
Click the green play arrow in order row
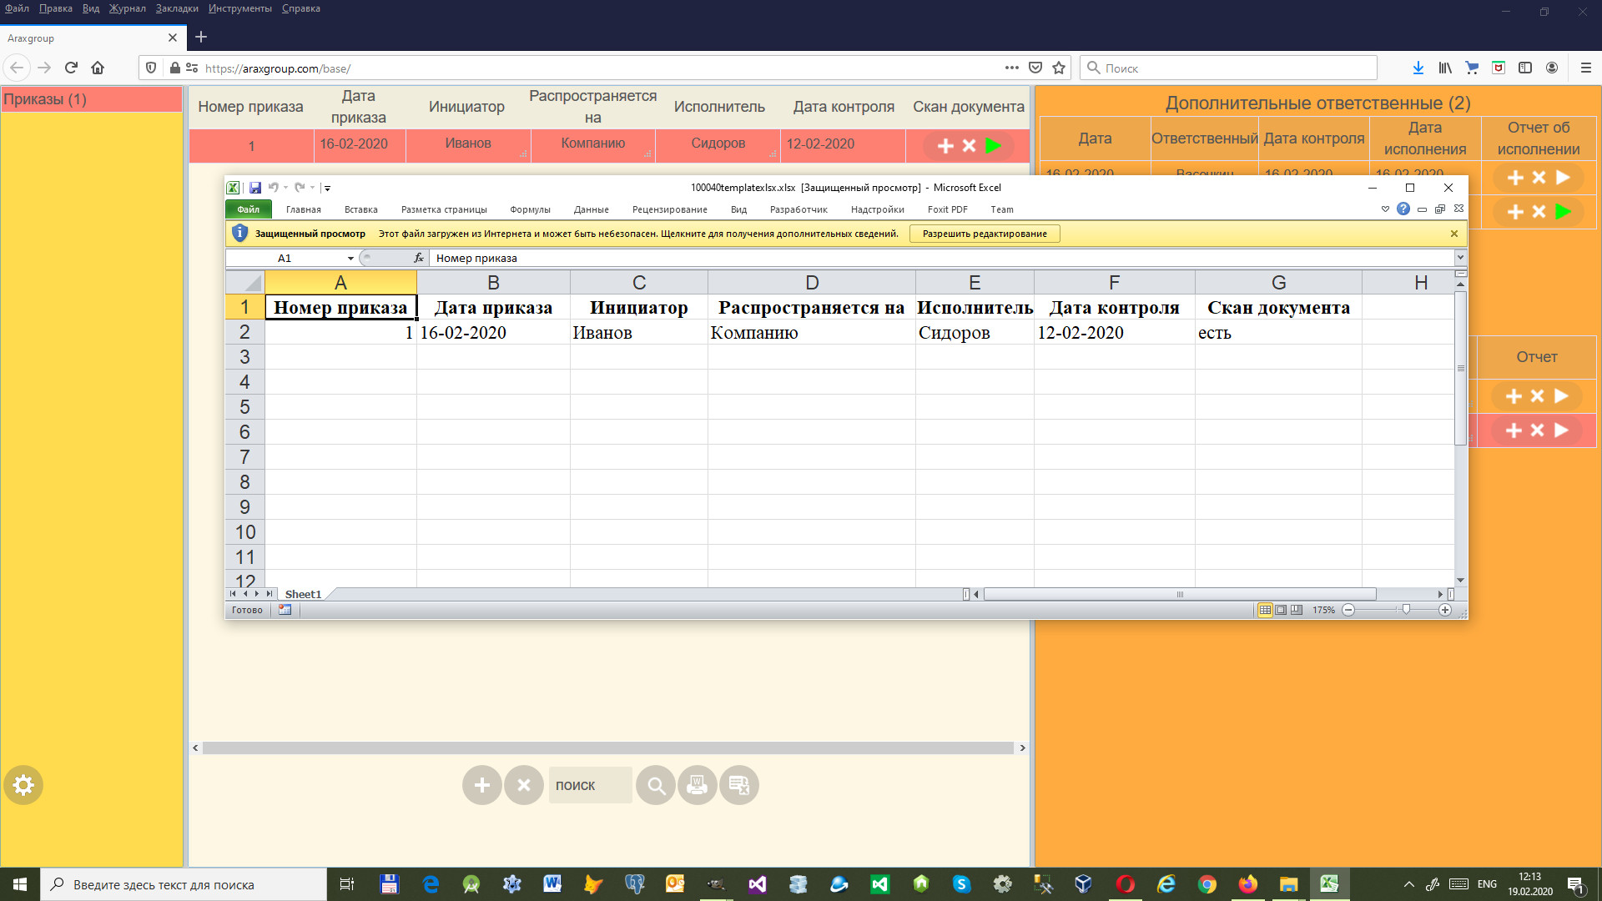[993, 145]
